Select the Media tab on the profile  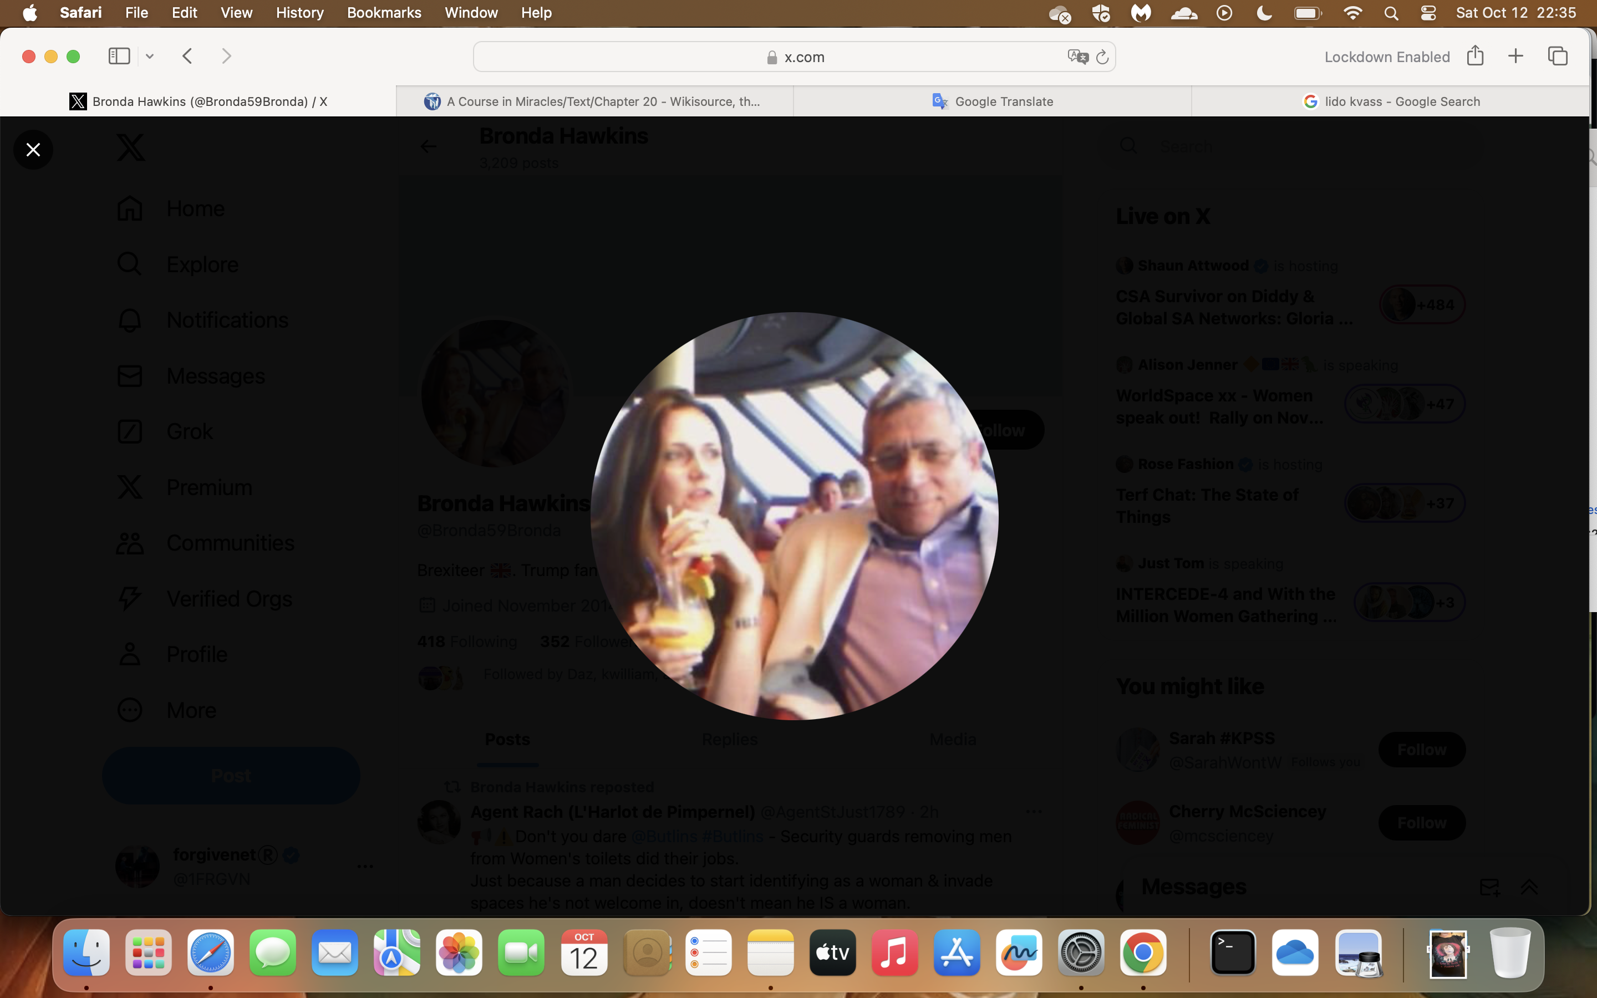(952, 739)
